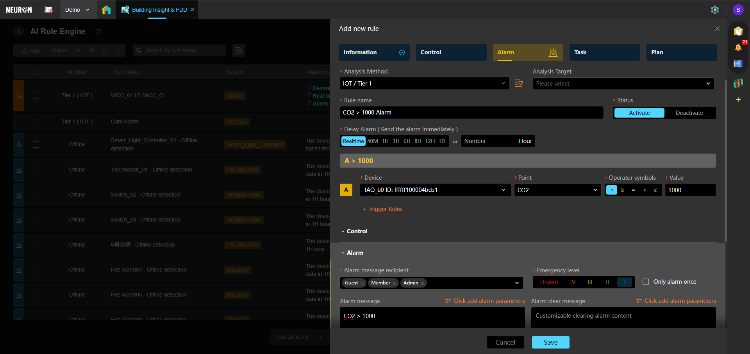Image resolution: width=750 pixels, height=354 pixels.
Task: Click the house icon at top of right sidebar
Action: click(x=738, y=31)
